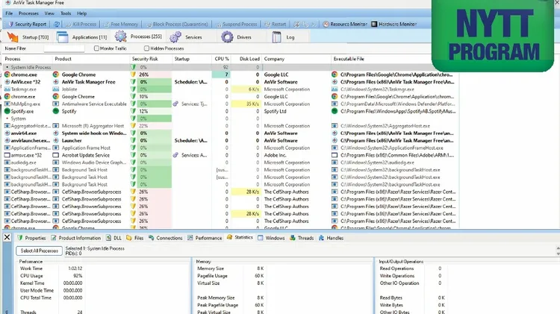Switch to the Applications [11] tab
This screenshot has height=314, width=560.
pyautogui.click(x=82, y=37)
